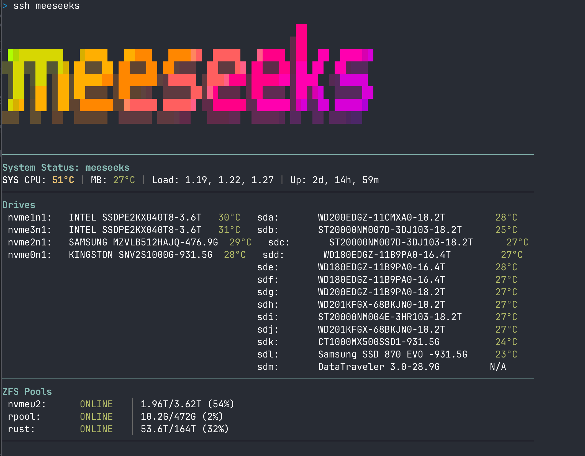This screenshot has width=585, height=456.
Task: Select sdd model WD180EDGZ-11B9PA0-16.4T
Action: click(387, 255)
